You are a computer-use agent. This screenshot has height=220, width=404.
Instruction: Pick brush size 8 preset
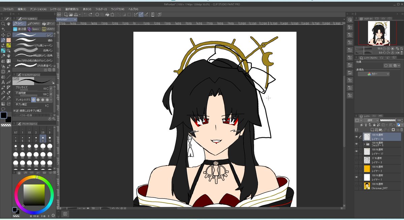click(x=43, y=139)
